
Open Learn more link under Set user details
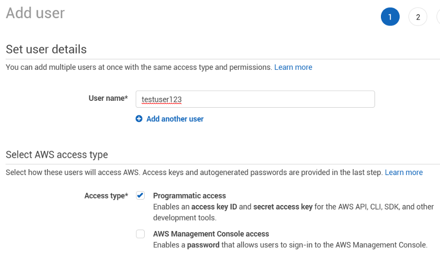point(293,67)
